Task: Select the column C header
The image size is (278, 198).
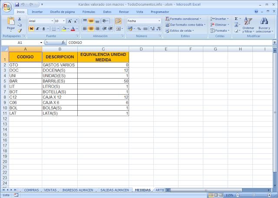Action: click(103, 49)
